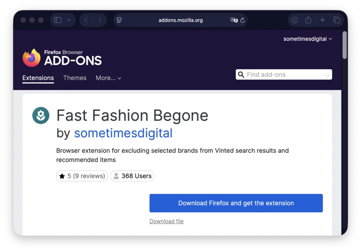Open the sometimesdigital author link
This screenshot has width=361, height=252.
[x=123, y=133]
